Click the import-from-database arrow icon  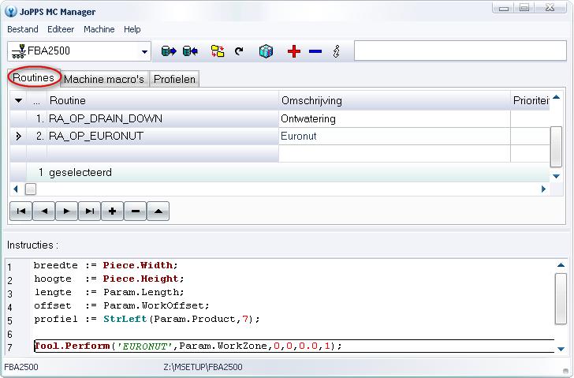pyautogui.click(x=190, y=51)
